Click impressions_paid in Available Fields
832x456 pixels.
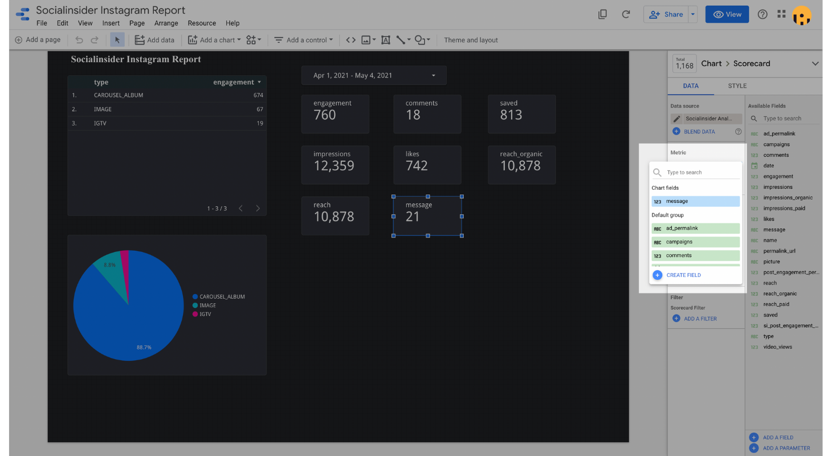coord(784,208)
